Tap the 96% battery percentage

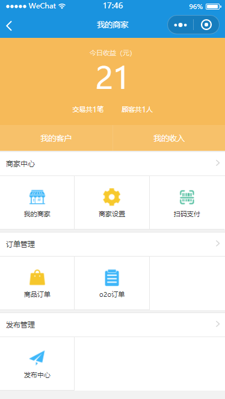[196, 7]
